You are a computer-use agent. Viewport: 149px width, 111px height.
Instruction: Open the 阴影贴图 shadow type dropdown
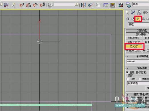138,83
